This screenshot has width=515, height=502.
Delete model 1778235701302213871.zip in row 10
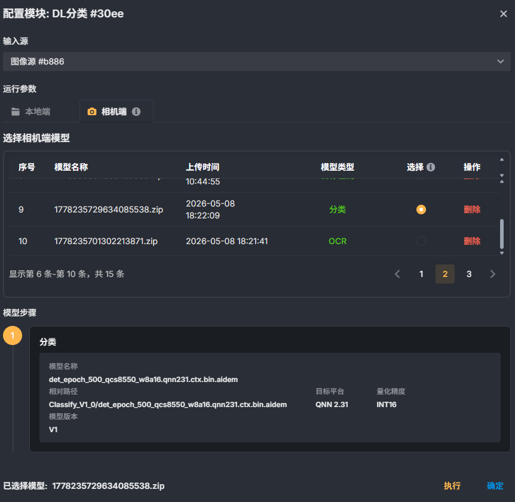(472, 241)
